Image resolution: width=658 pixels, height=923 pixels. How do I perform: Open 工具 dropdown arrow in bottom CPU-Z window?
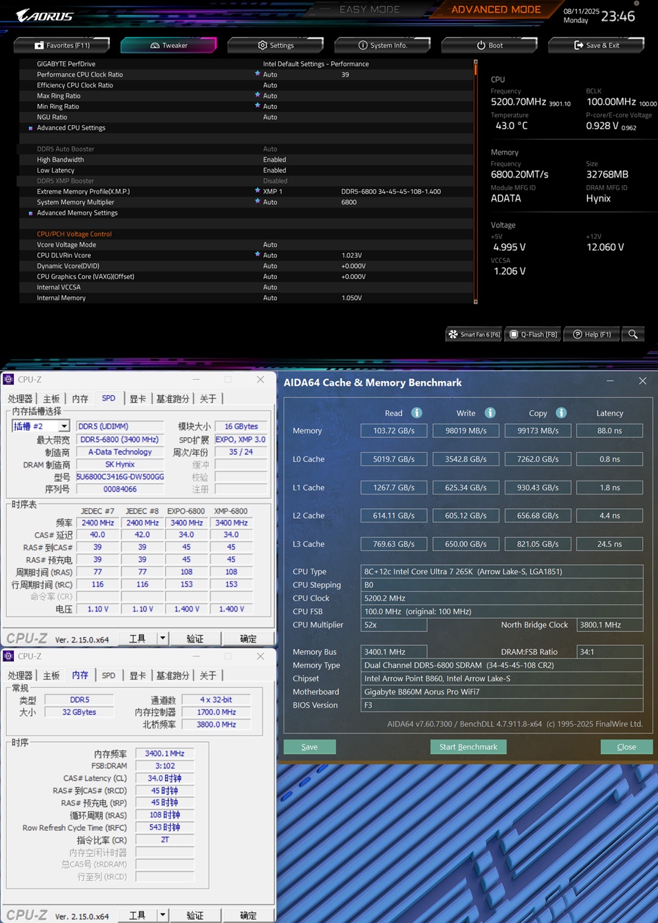point(163,916)
